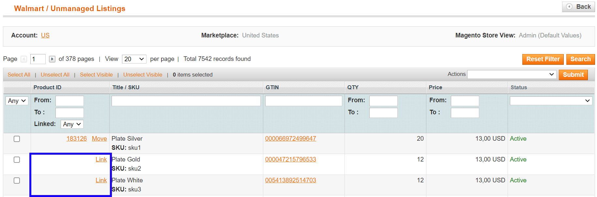Viewport: 597px width, 197px height.
Task: Click the next page arrow icon
Action: [x=52, y=59]
